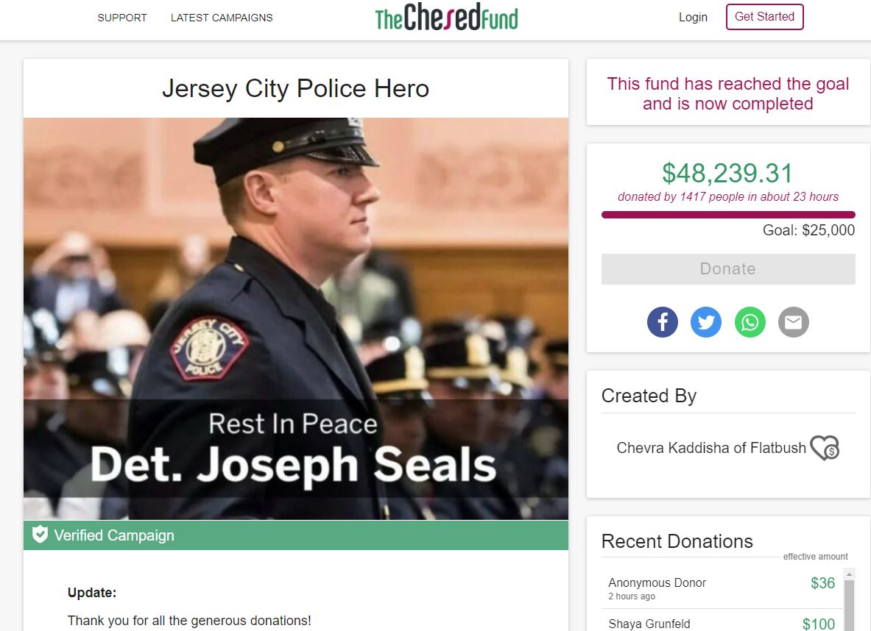Click the donations list scroll-up arrow
The width and height of the screenshot is (871, 631).
click(848, 574)
